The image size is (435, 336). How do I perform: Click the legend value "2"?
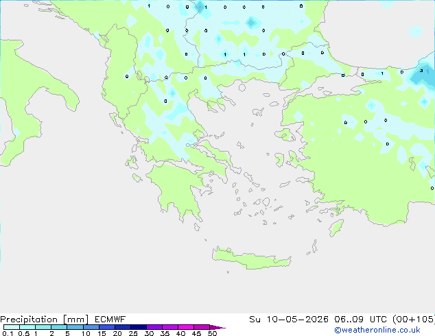(51, 333)
